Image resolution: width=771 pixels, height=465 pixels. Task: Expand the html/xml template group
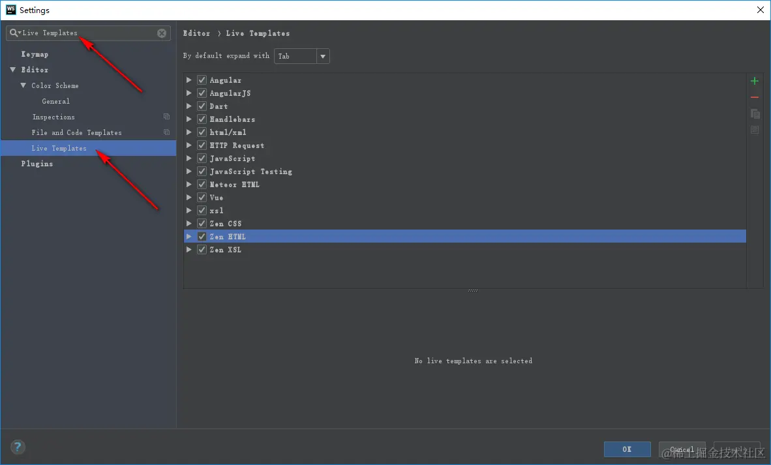[189, 132]
